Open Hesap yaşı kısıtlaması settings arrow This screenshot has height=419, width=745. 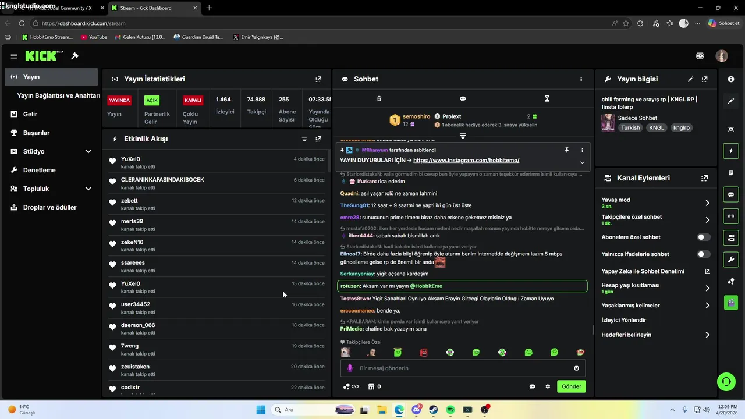click(707, 288)
